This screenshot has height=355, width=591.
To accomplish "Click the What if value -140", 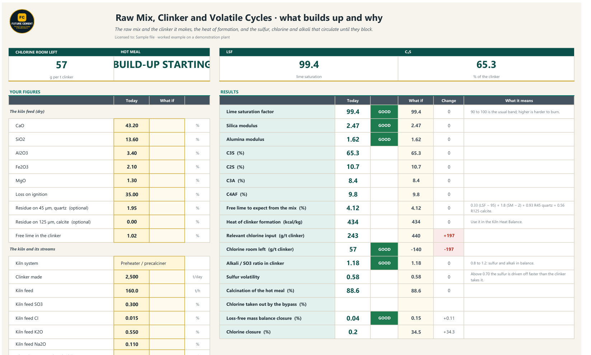I will [416, 249].
